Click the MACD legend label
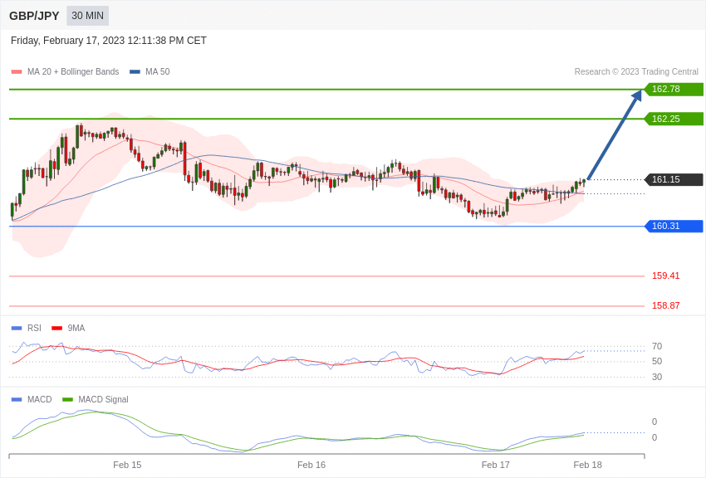Screen dimensions: 706x478 coord(40,399)
